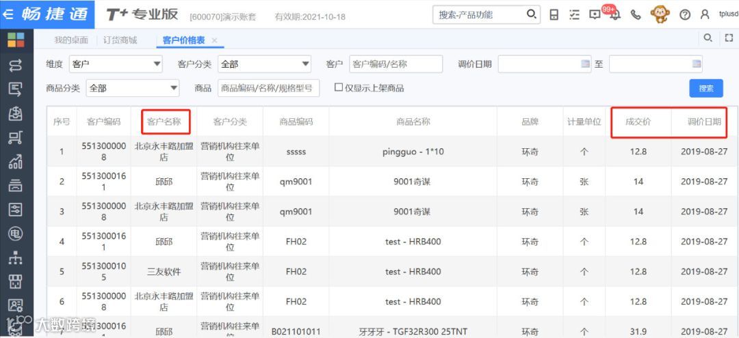739x338 pixels.
Task: Open the circled 电 sidebar icon
Action: (x=16, y=234)
